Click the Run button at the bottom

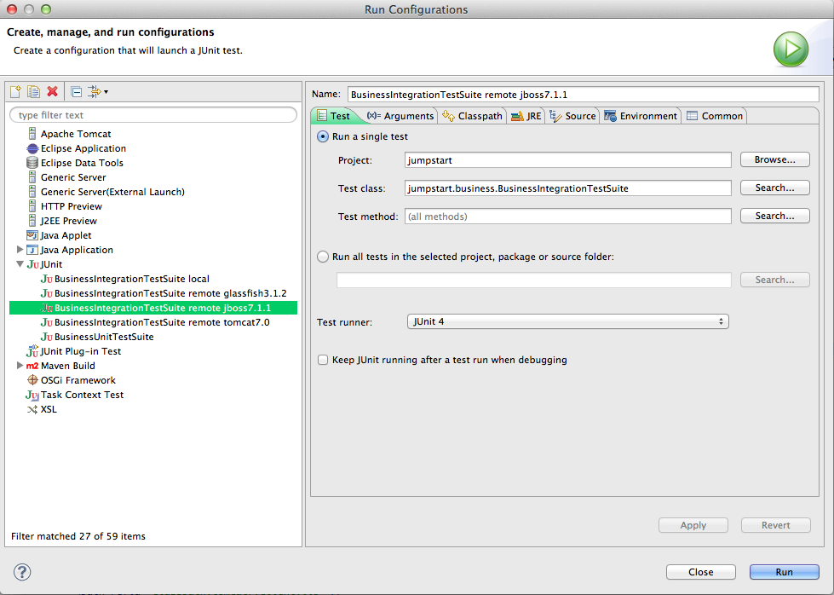784,572
